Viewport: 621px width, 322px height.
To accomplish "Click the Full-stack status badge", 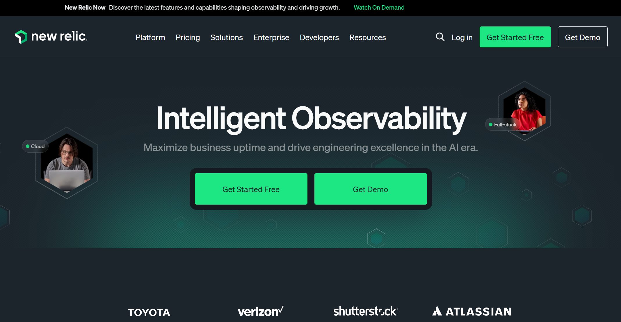I will point(503,124).
